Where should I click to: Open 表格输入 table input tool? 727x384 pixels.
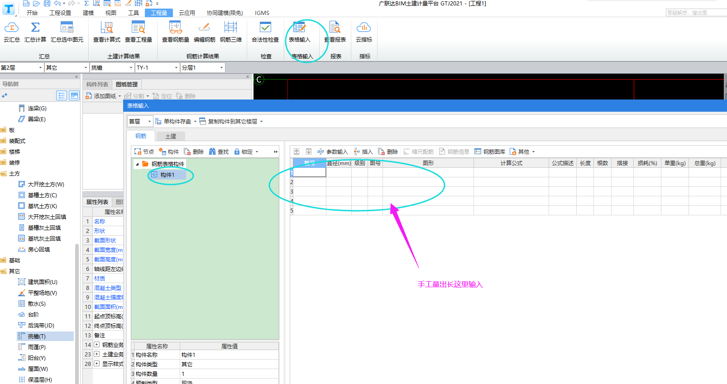300,32
